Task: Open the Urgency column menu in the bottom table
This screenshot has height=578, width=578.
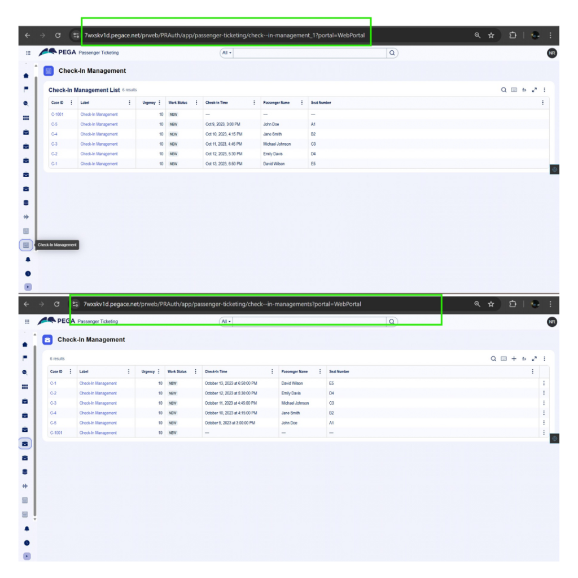Action: coord(160,371)
